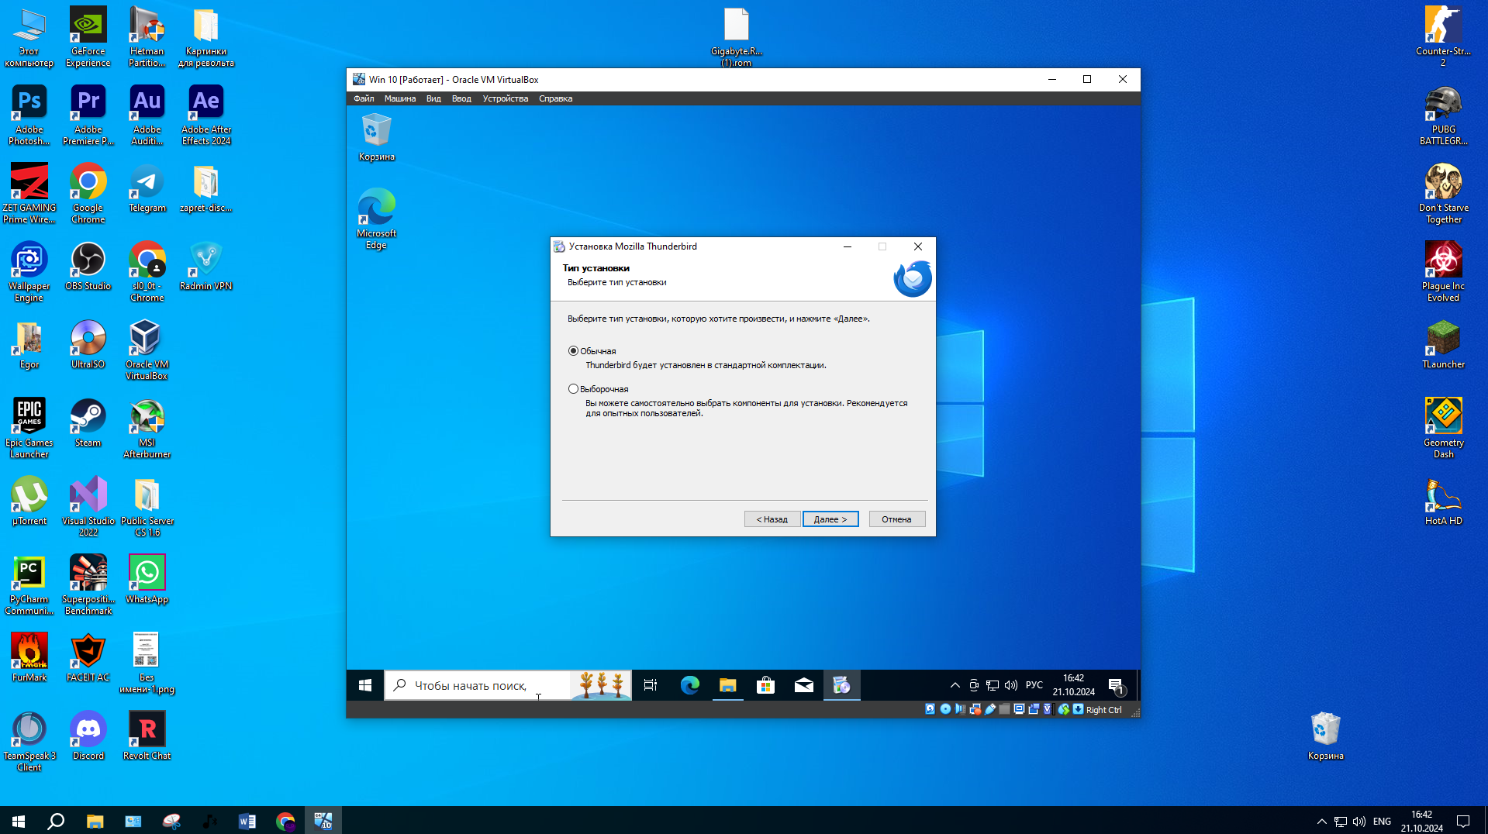Click the guest volume speaker icon
1488x834 pixels.
coord(1011,685)
